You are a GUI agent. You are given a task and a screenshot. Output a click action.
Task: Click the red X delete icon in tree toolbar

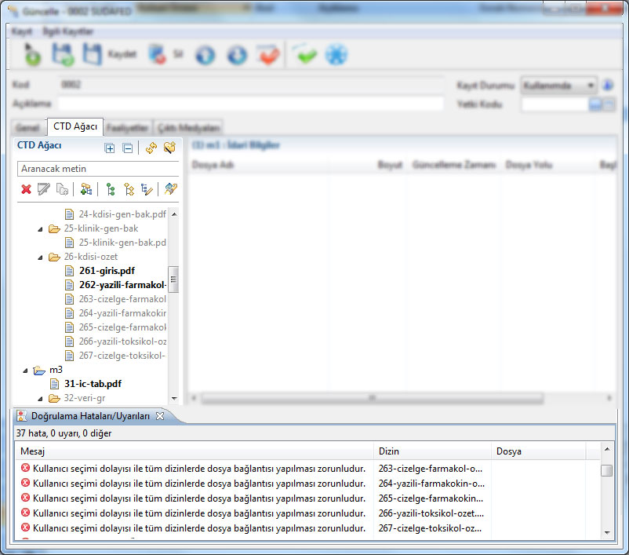[26, 189]
